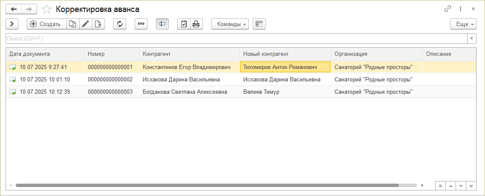
Task: Click the pencil edit document icon
Action: pos(86,24)
